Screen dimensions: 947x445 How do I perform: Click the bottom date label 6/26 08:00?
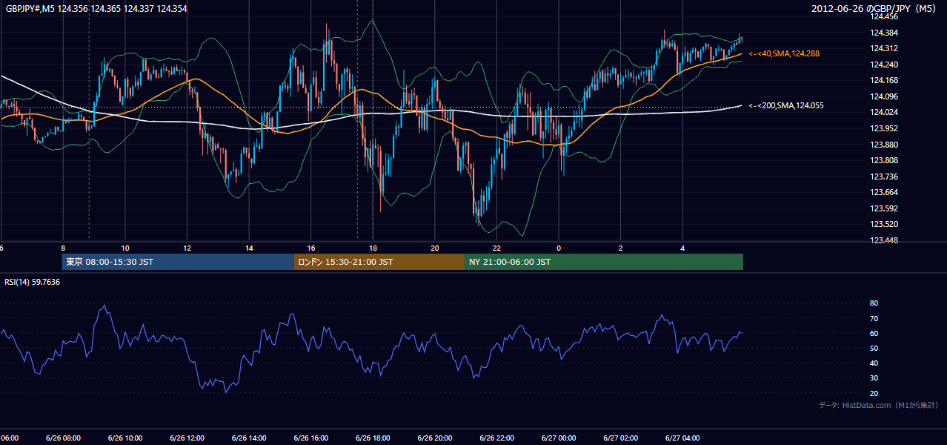coord(63,438)
